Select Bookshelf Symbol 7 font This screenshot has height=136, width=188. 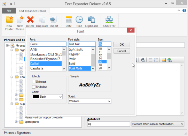[46, 59]
